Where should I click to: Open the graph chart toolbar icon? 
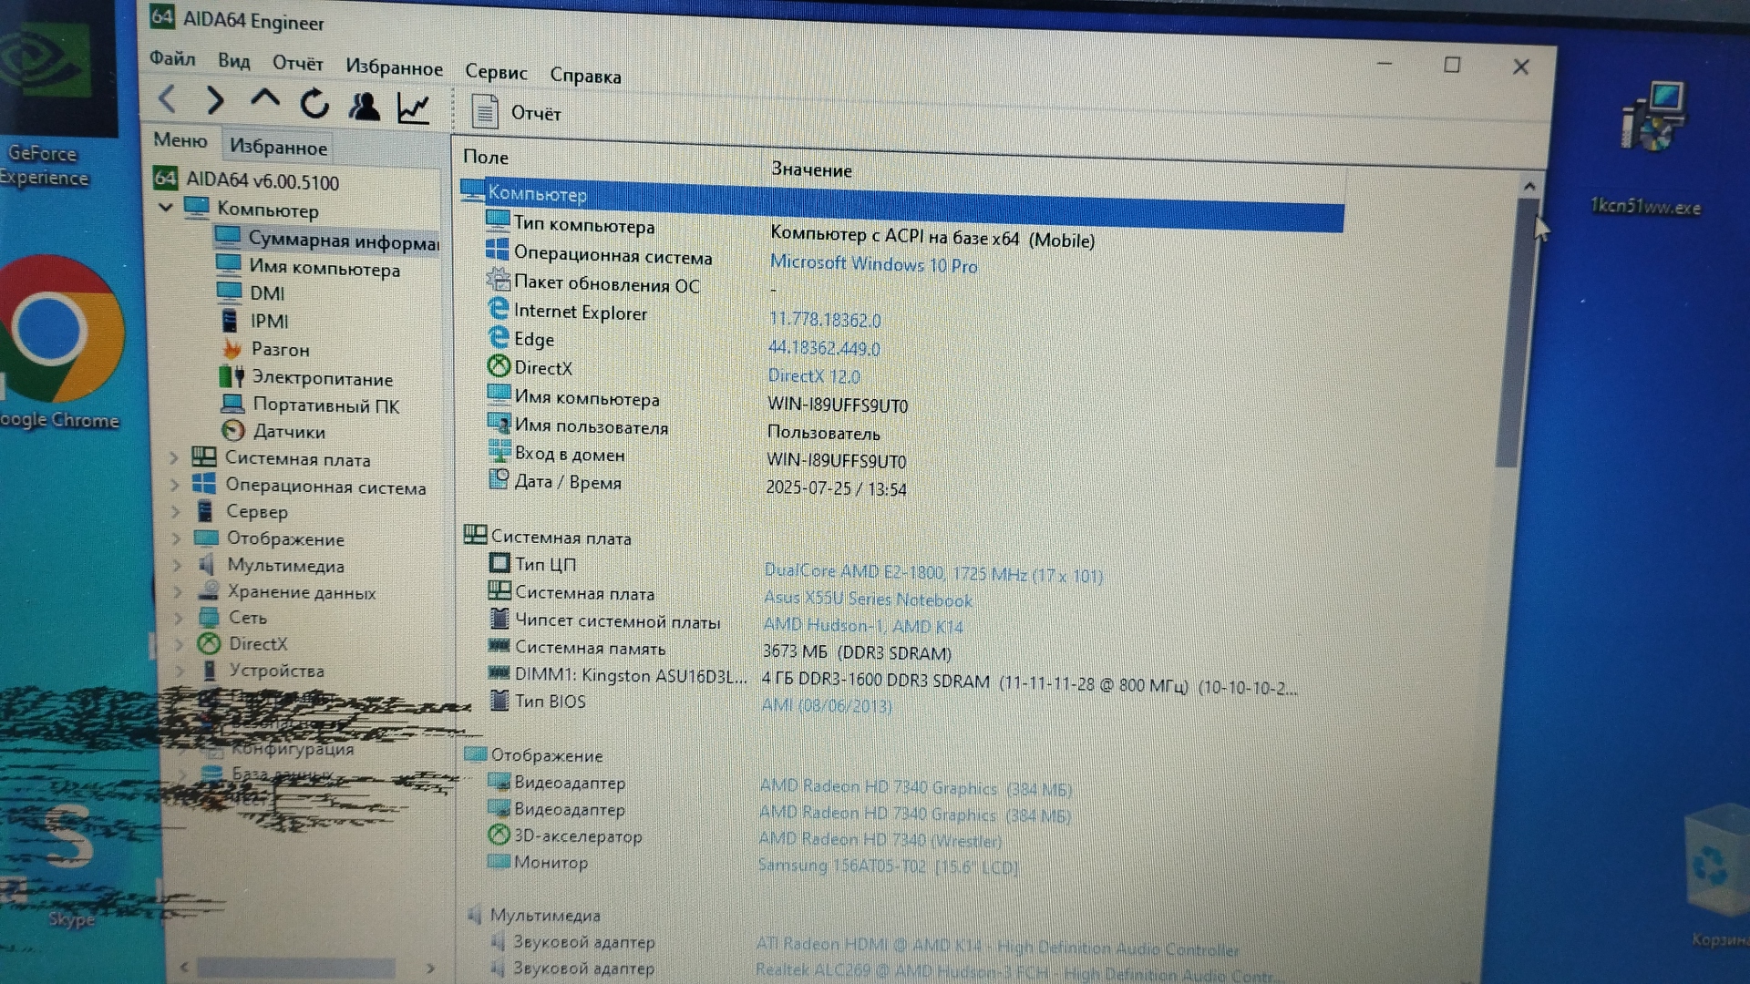[414, 108]
